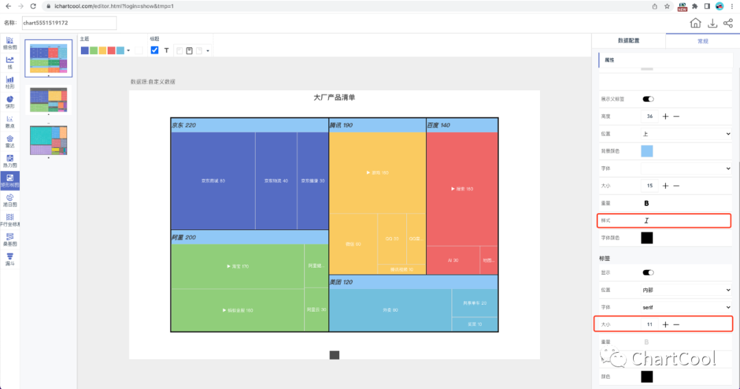The height and width of the screenshot is (389, 740).
Task: Switch to 数据配置 tab
Action: point(628,40)
